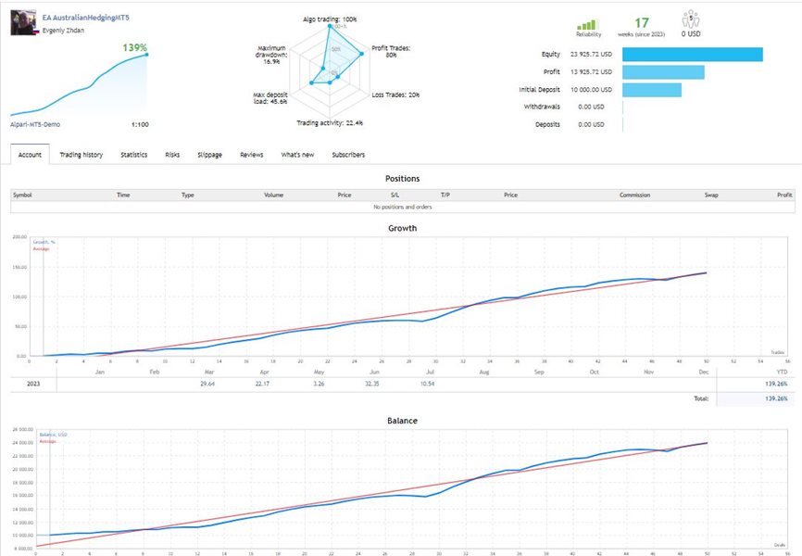Open the Statistics tab
The height and width of the screenshot is (556, 802).
(134, 155)
